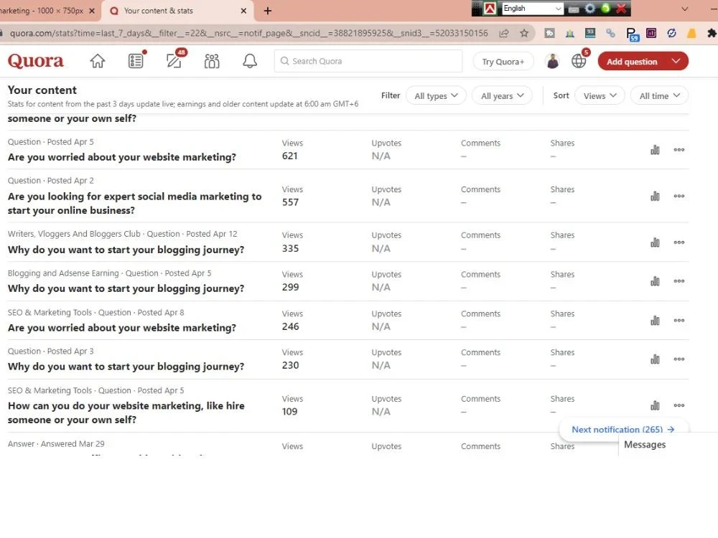The image size is (718, 538).
Task: Switch to the Your content & stats tab
Action: pos(177,11)
